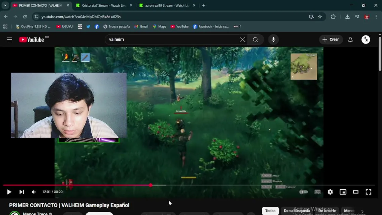Open a new browser tab
Viewport: 382px width, 215px height.
[204, 5]
